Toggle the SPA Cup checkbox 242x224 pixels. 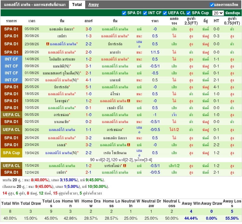coord(188,13)
